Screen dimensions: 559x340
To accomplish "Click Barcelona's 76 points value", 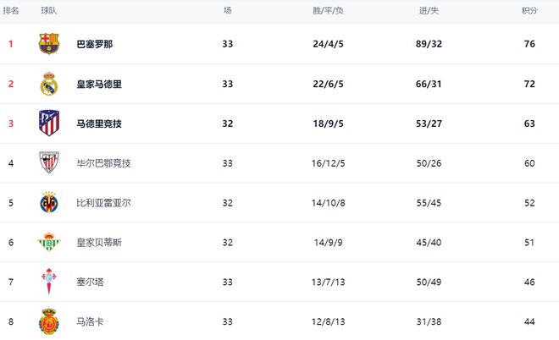I will pos(529,44).
